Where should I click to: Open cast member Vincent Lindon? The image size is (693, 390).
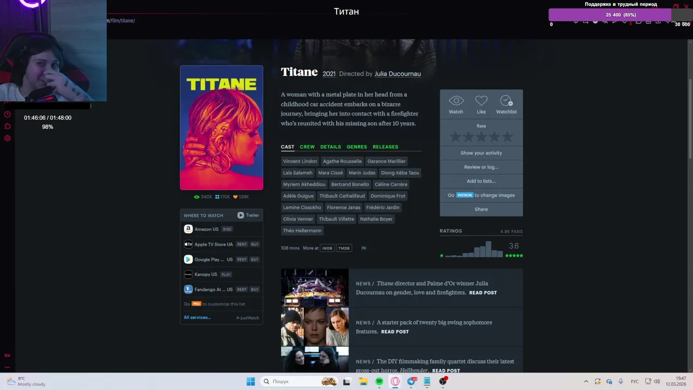(300, 161)
